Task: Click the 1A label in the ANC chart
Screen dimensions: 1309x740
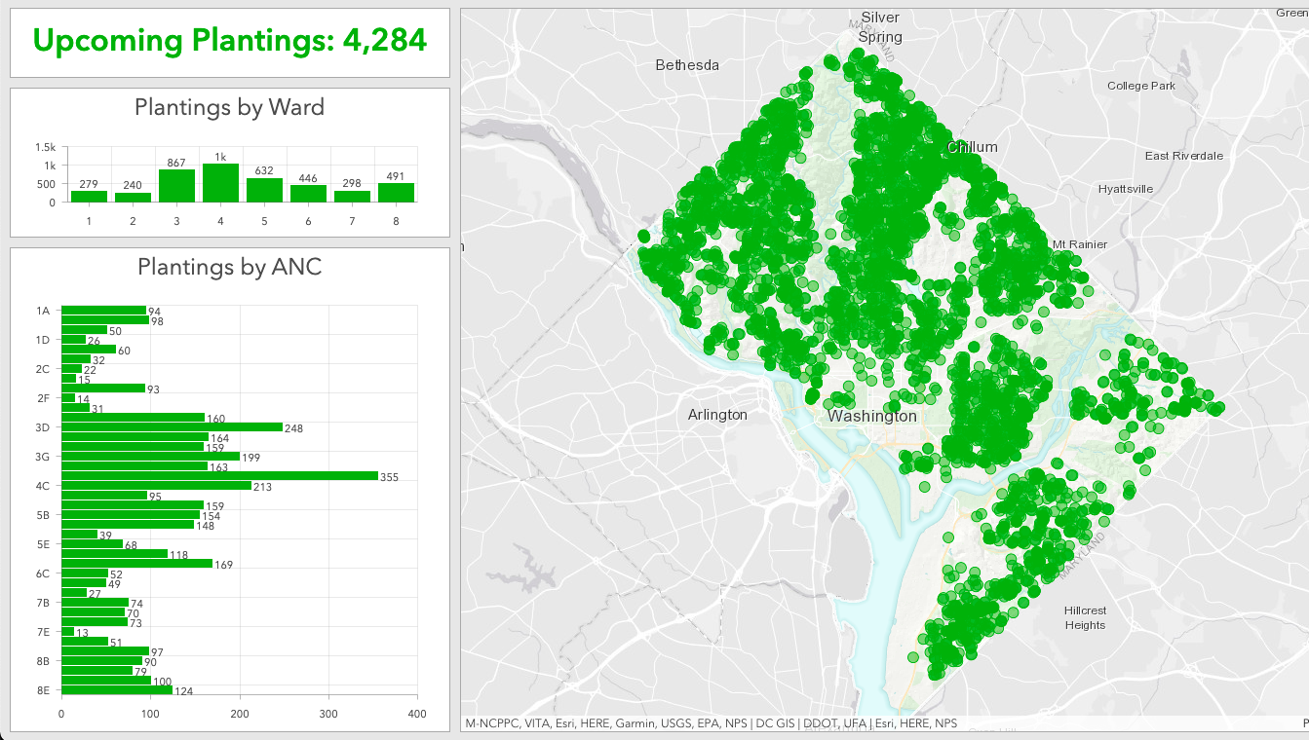Action: (x=41, y=311)
